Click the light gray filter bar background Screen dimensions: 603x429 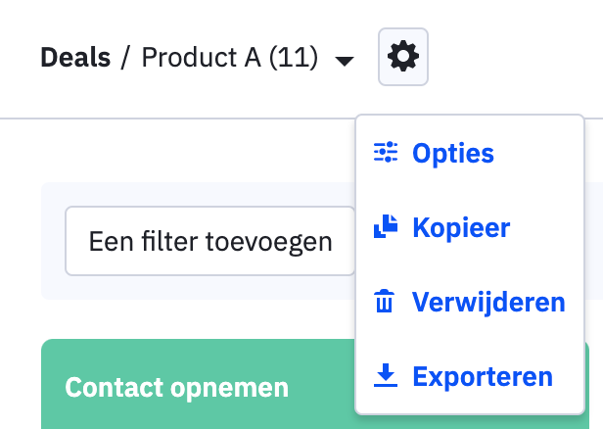pos(53,241)
